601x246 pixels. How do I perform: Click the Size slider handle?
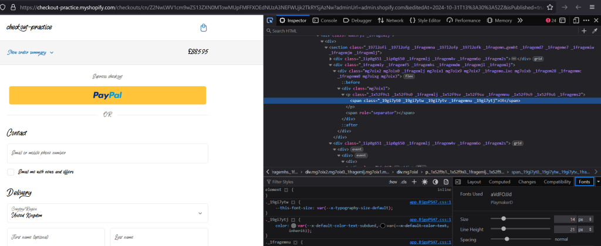pos(504,218)
